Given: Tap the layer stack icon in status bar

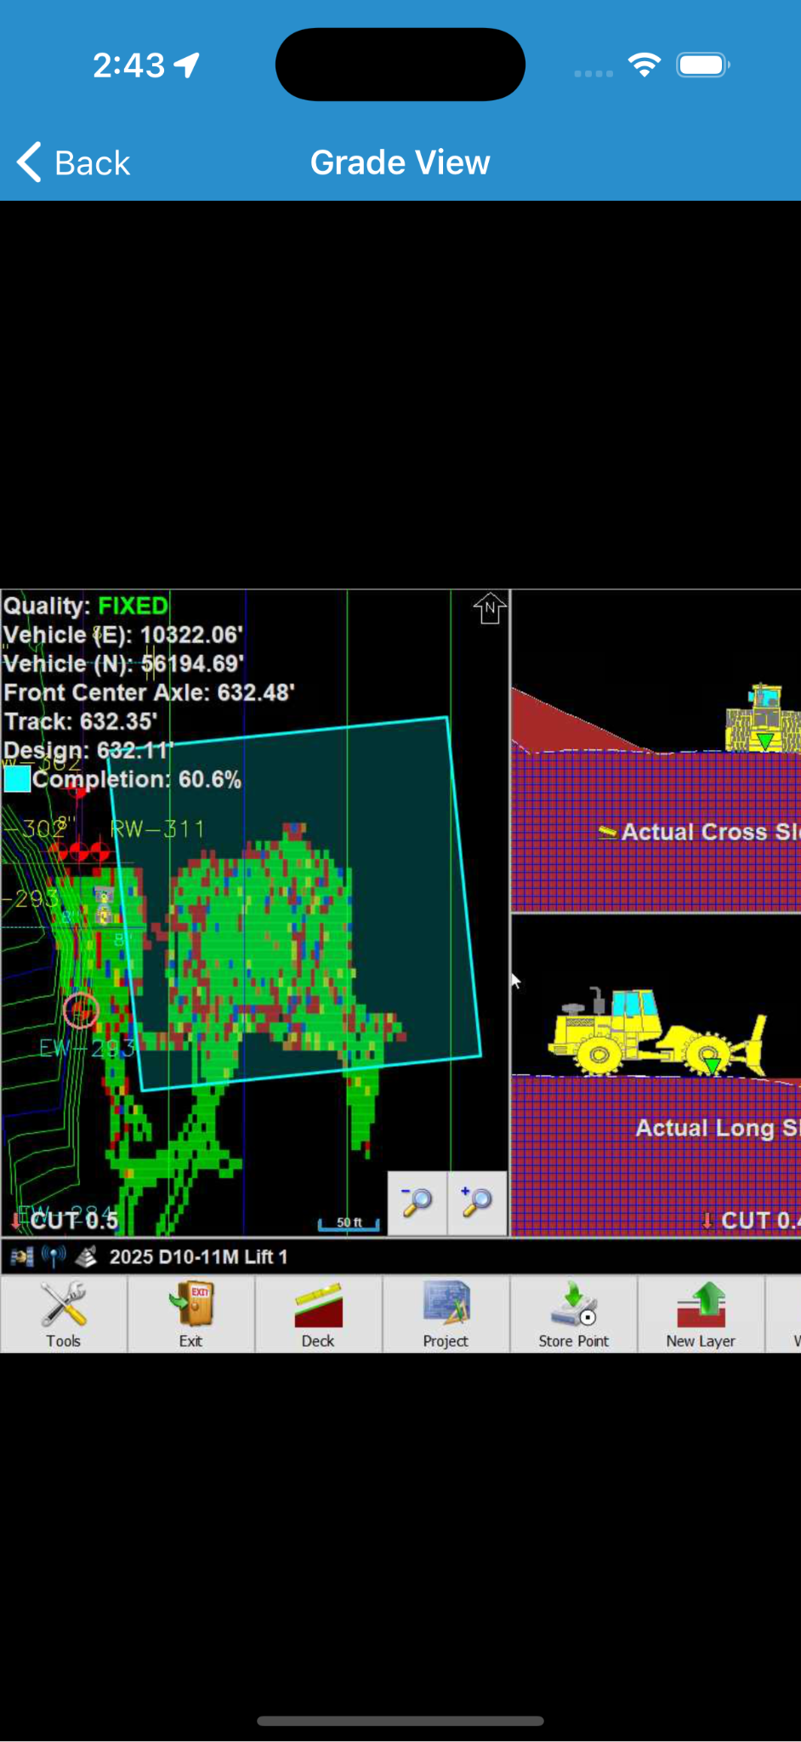Looking at the screenshot, I should 86,1256.
